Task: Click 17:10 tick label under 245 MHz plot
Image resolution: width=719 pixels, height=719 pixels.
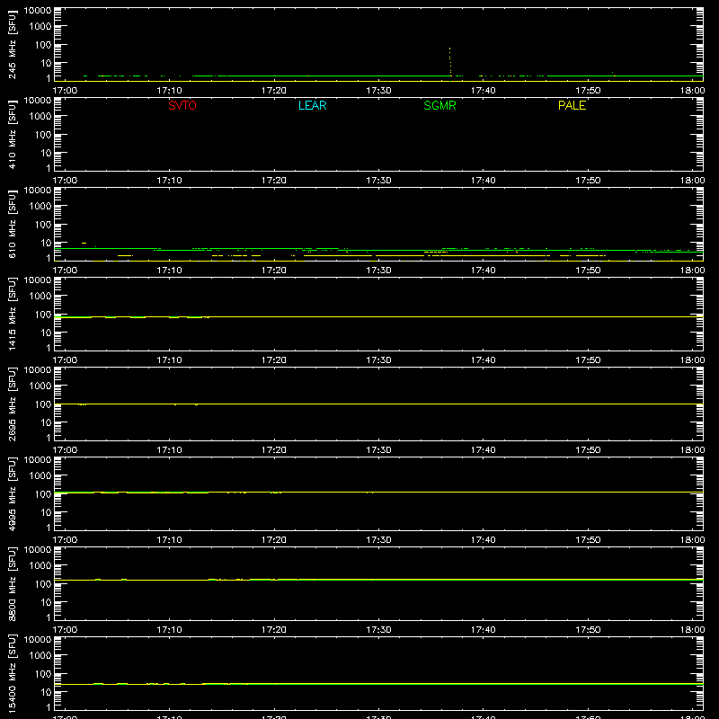Action: pyautogui.click(x=169, y=91)
